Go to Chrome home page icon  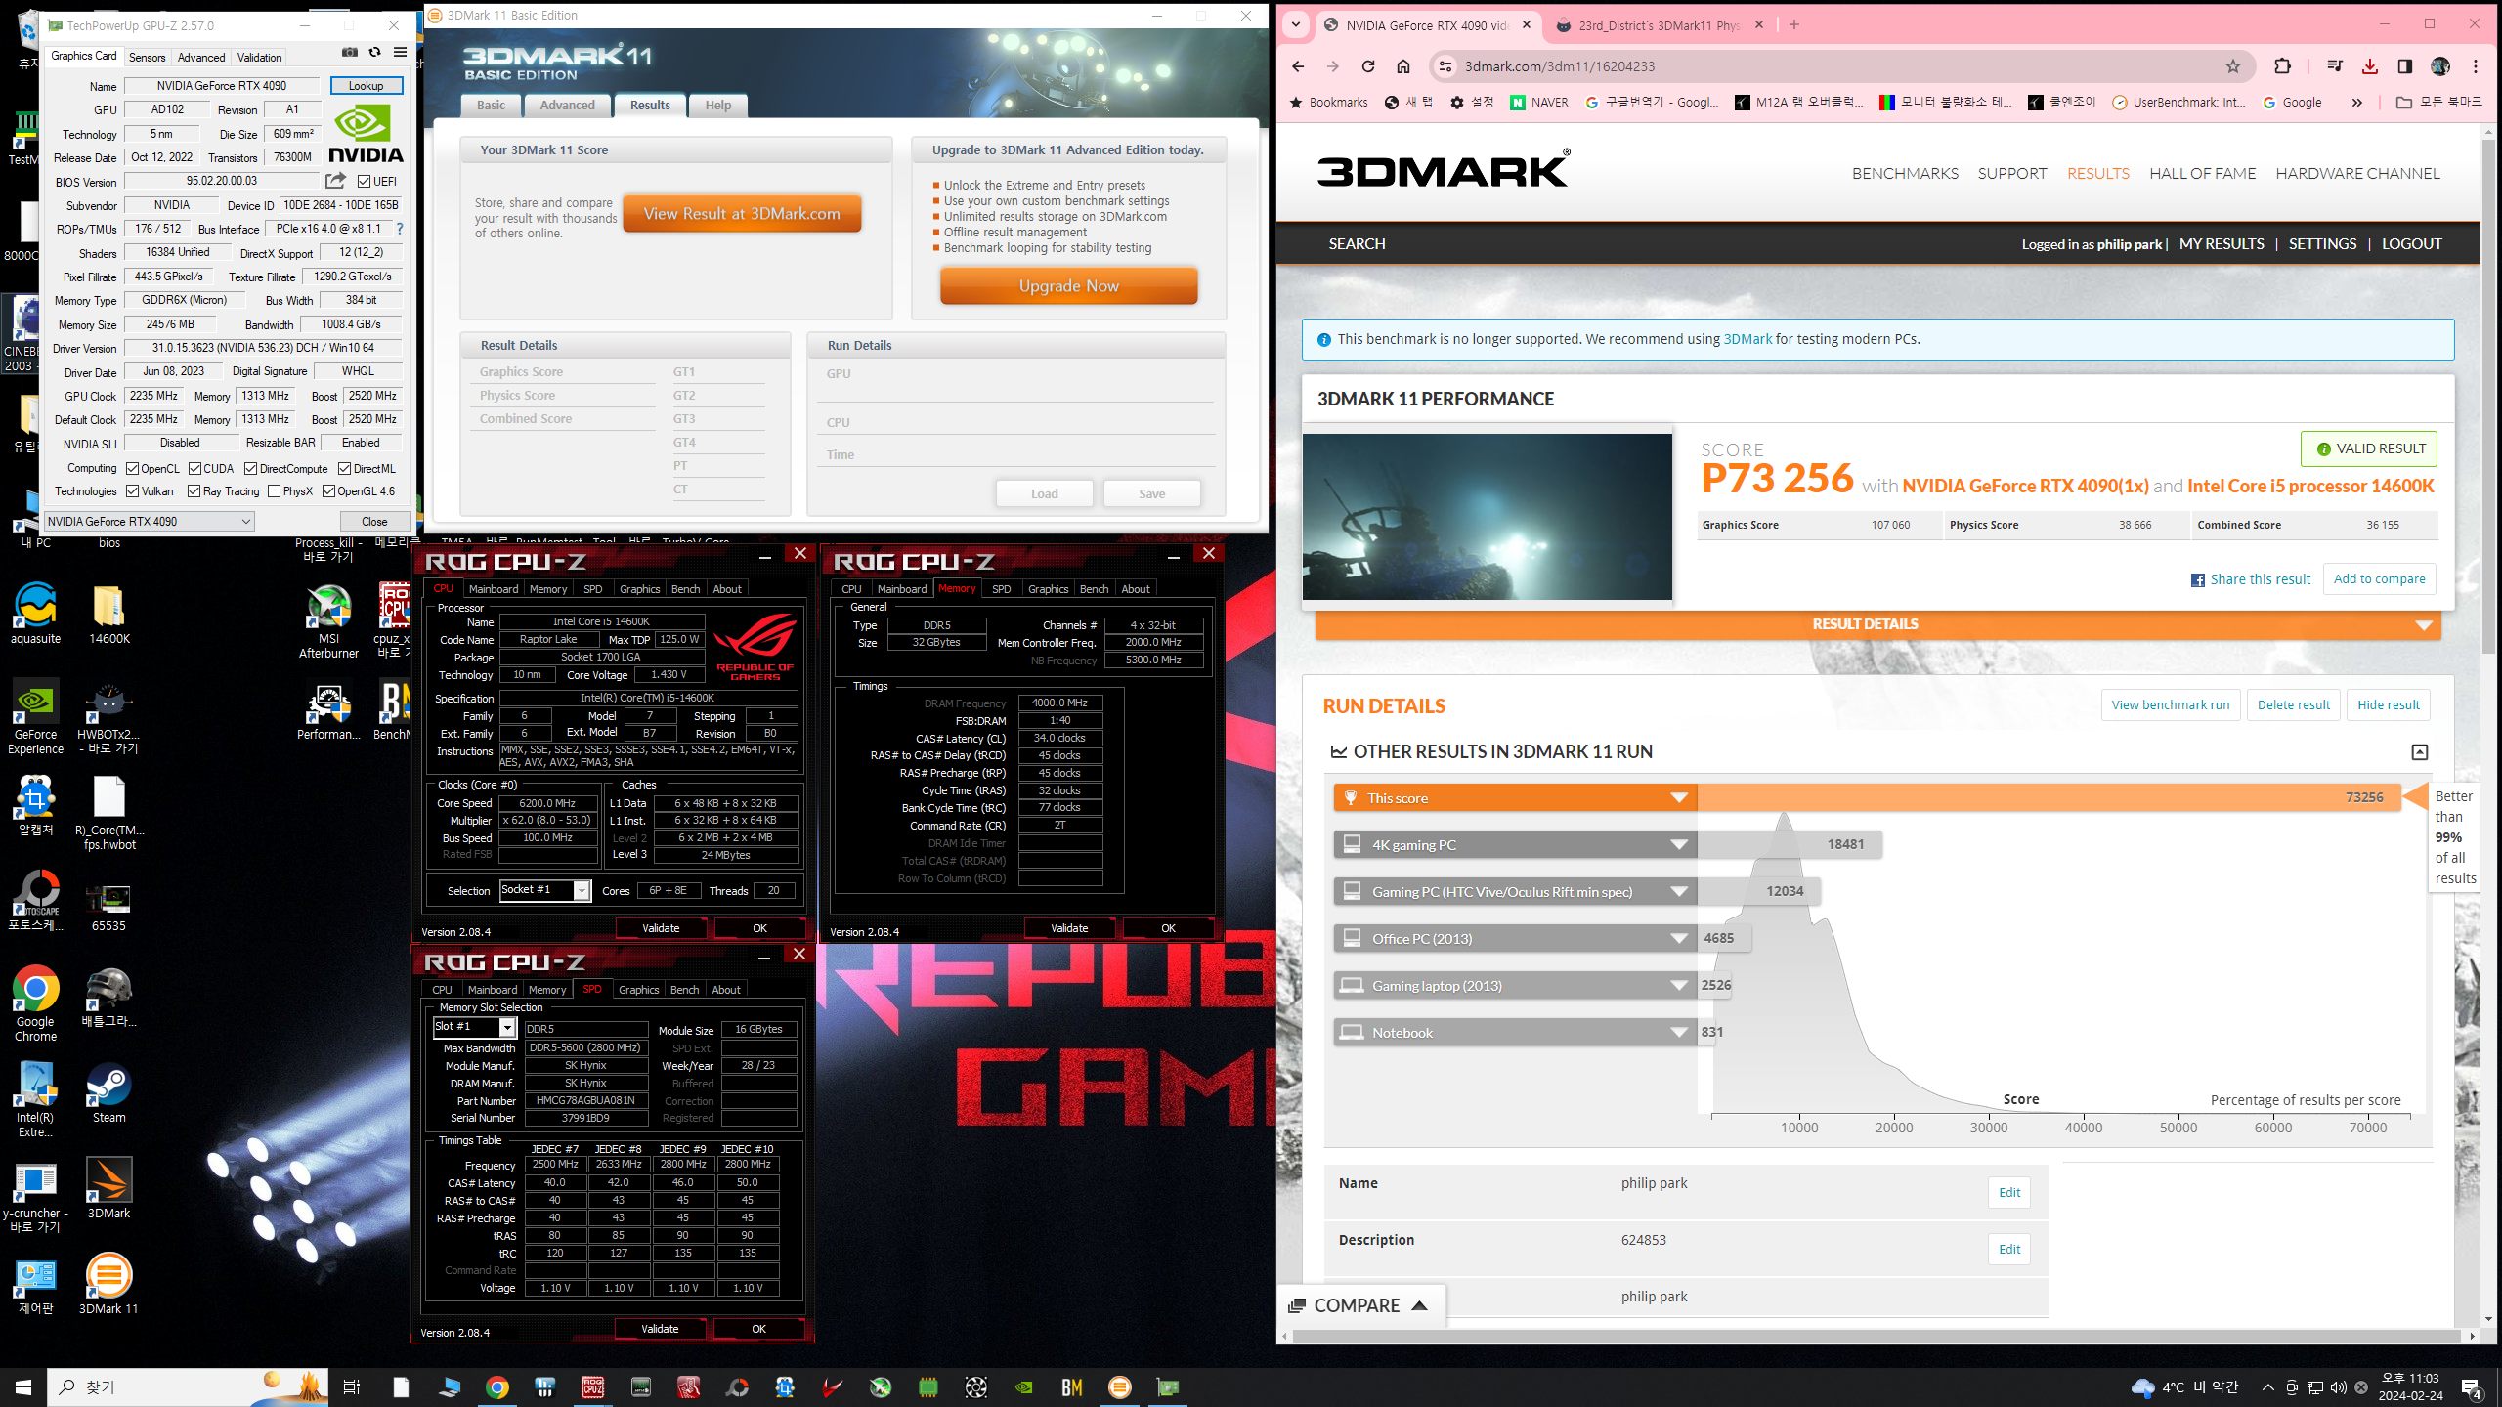1403,66
